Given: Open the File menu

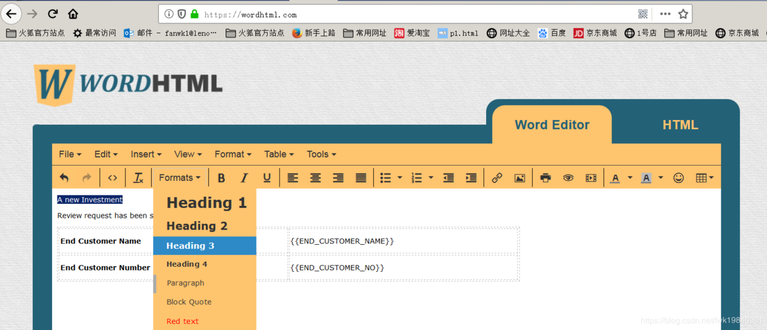Looking at the screenshot, I should pos(70,154).
